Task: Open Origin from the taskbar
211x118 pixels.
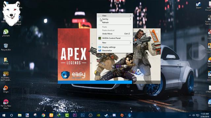Action: [x=122, y=115]
